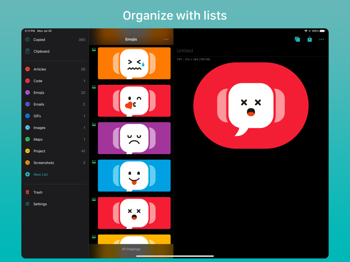
Task: Click the Project count 41
Action: 83,151
